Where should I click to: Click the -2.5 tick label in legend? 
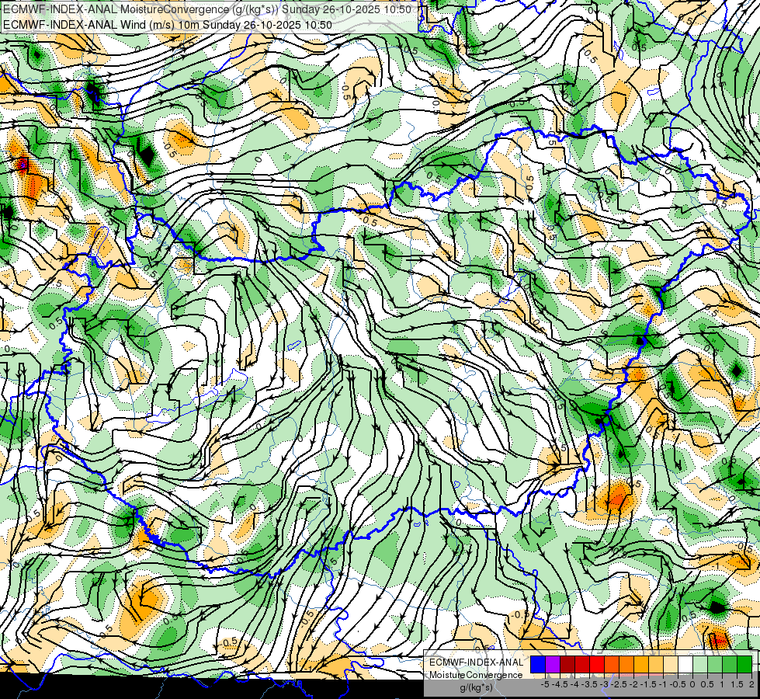[x=619, y=684]
